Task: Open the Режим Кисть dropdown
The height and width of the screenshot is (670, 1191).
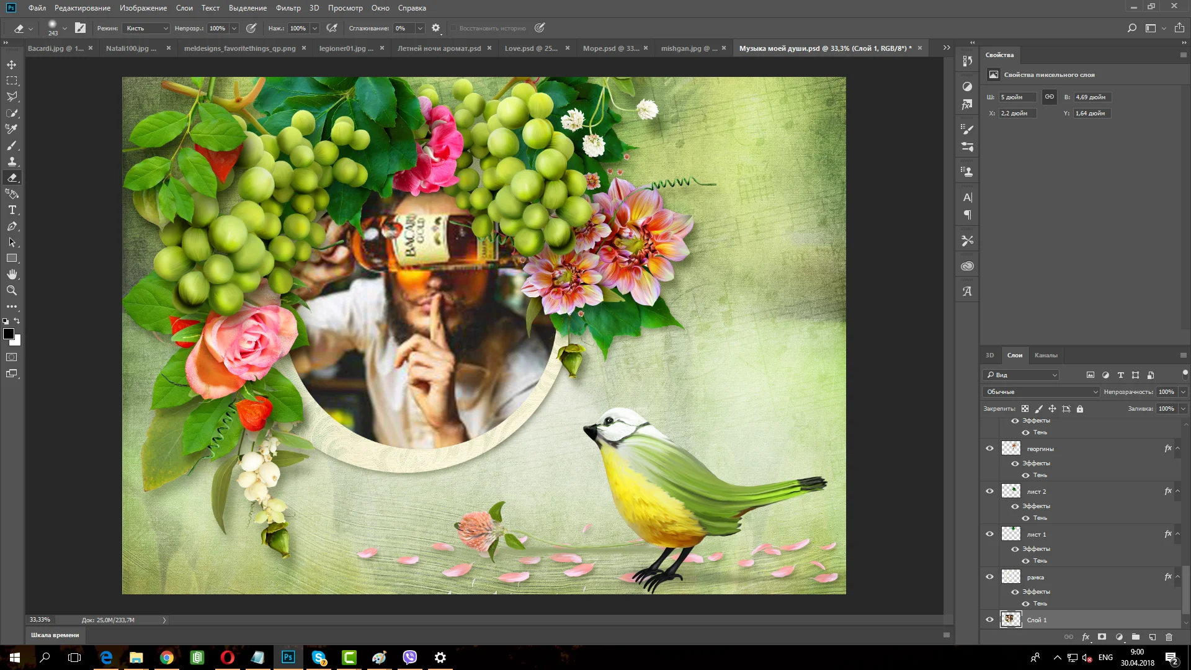Action: (x=146, y=29)
